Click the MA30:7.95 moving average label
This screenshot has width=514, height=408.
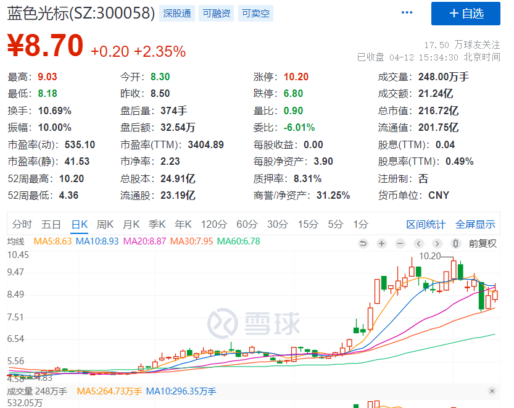(x=191, y=241)
